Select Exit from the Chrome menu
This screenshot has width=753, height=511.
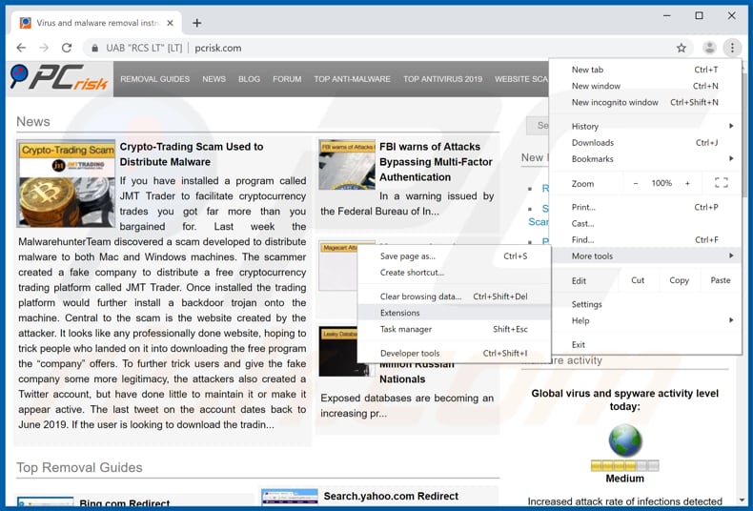(645, 345)
